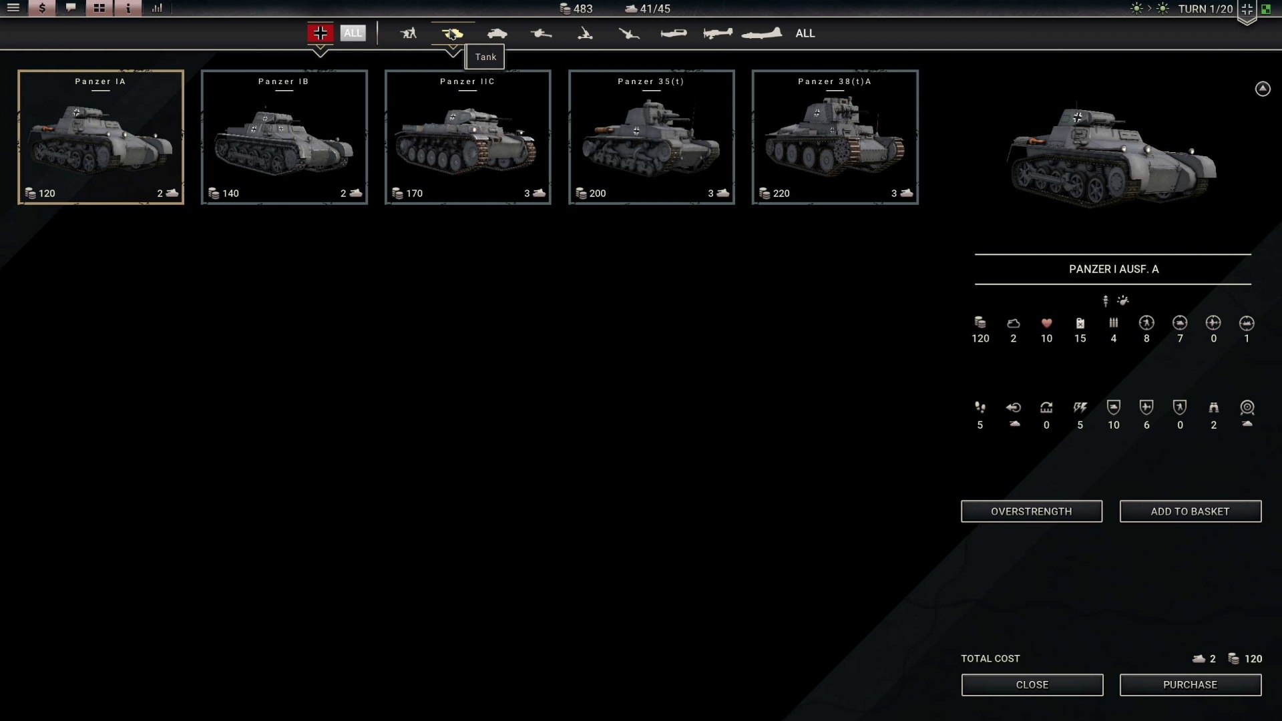Viewport: 1282px width, 721px height.
Task: Click the PANZER I AUSF. A title
Action: [1114, 269]
